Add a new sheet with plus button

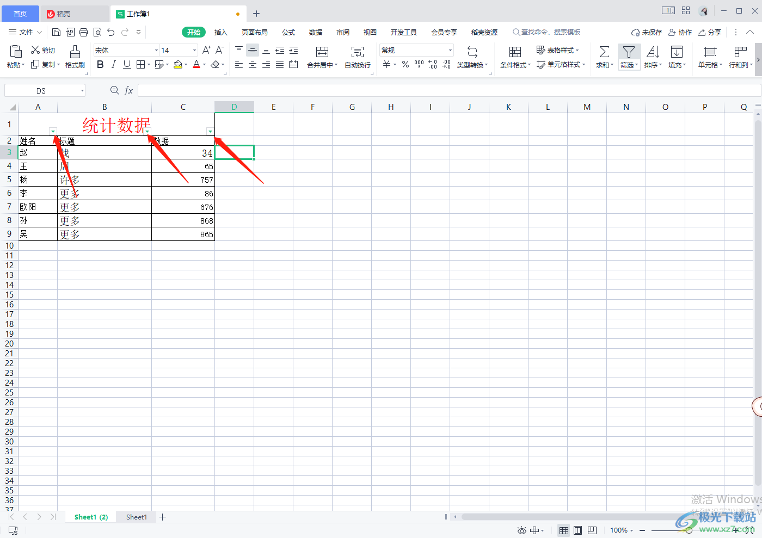[162, 517]
